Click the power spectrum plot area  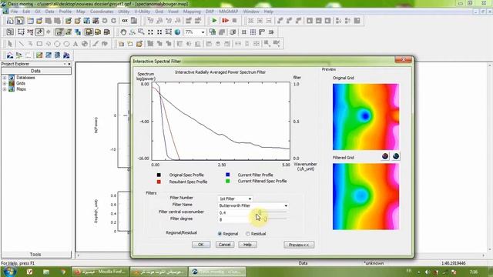click(x=221, y=122)
